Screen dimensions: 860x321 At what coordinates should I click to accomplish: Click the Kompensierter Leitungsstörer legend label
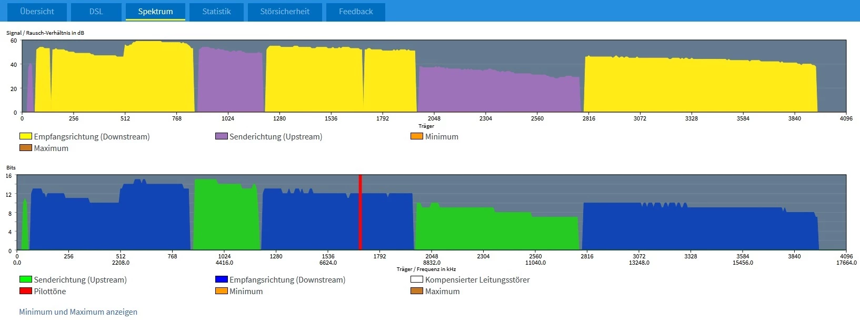(x=477, y=279)
